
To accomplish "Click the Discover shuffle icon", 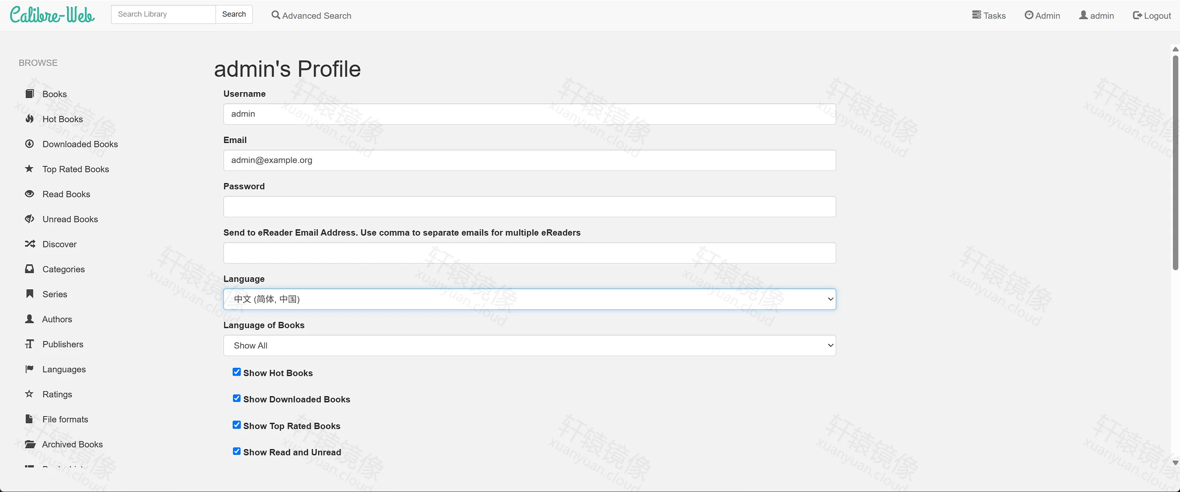I will 30,244.
